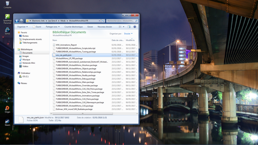The width and height of the screenshot is (258, 145).
Task: Sort files by the Nom column header
Action: (x=55, y=40)
